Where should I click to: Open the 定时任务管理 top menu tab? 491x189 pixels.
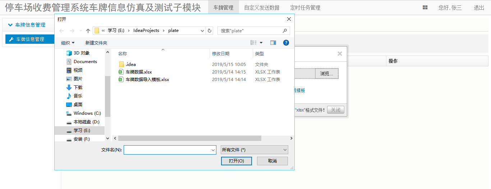(305, 8)
